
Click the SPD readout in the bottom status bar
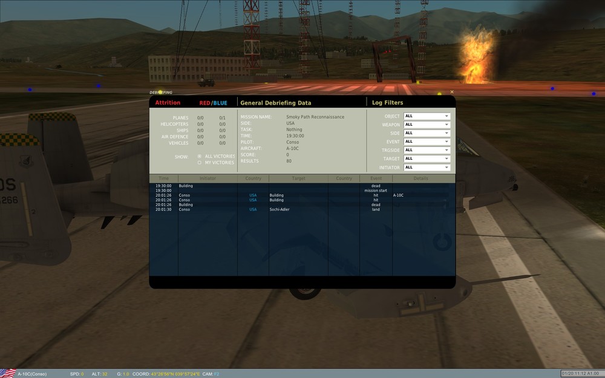coord(77,374)
